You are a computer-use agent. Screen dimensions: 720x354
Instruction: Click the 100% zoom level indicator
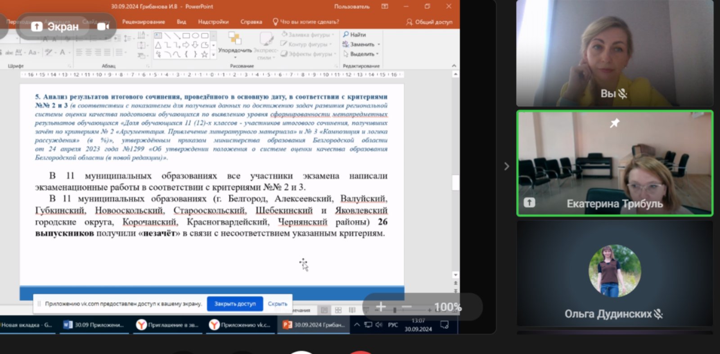point(448,307)
